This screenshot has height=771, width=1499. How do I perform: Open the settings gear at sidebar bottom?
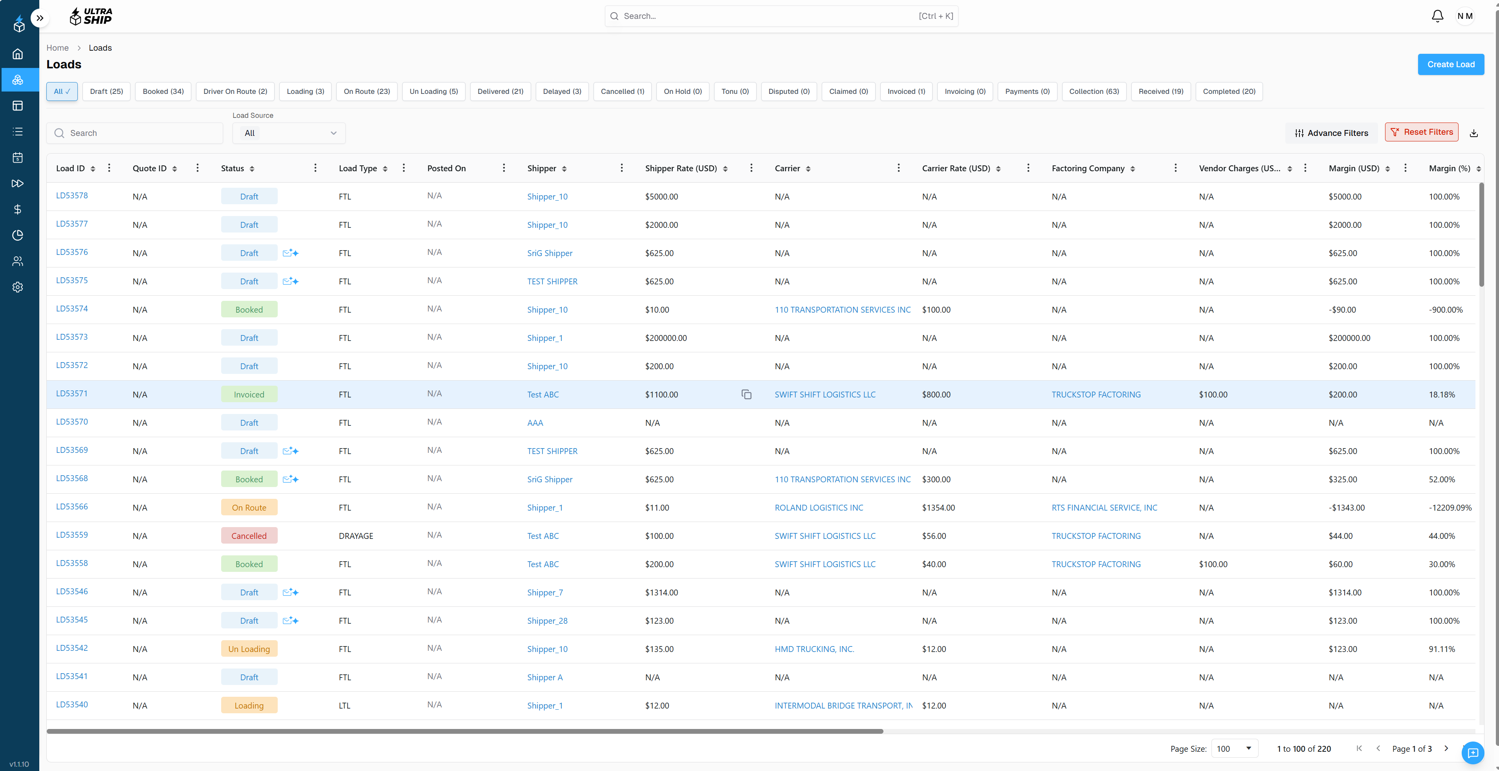pyautogui.click(x=17, y=286)
